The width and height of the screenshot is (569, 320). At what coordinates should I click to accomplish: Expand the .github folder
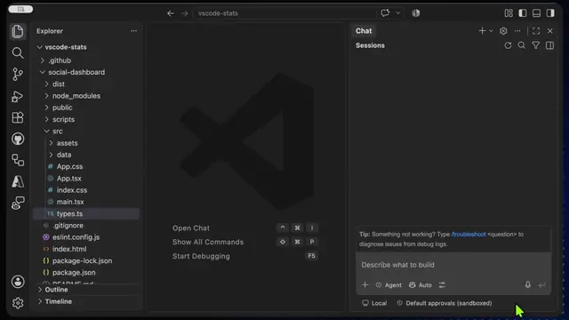56,60
